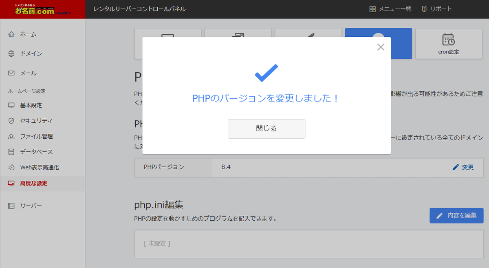Image resolution: width=489 pixels, height=268 pixels.
Task: Click the ドメイン globe icon
Action: pos(11,53)
